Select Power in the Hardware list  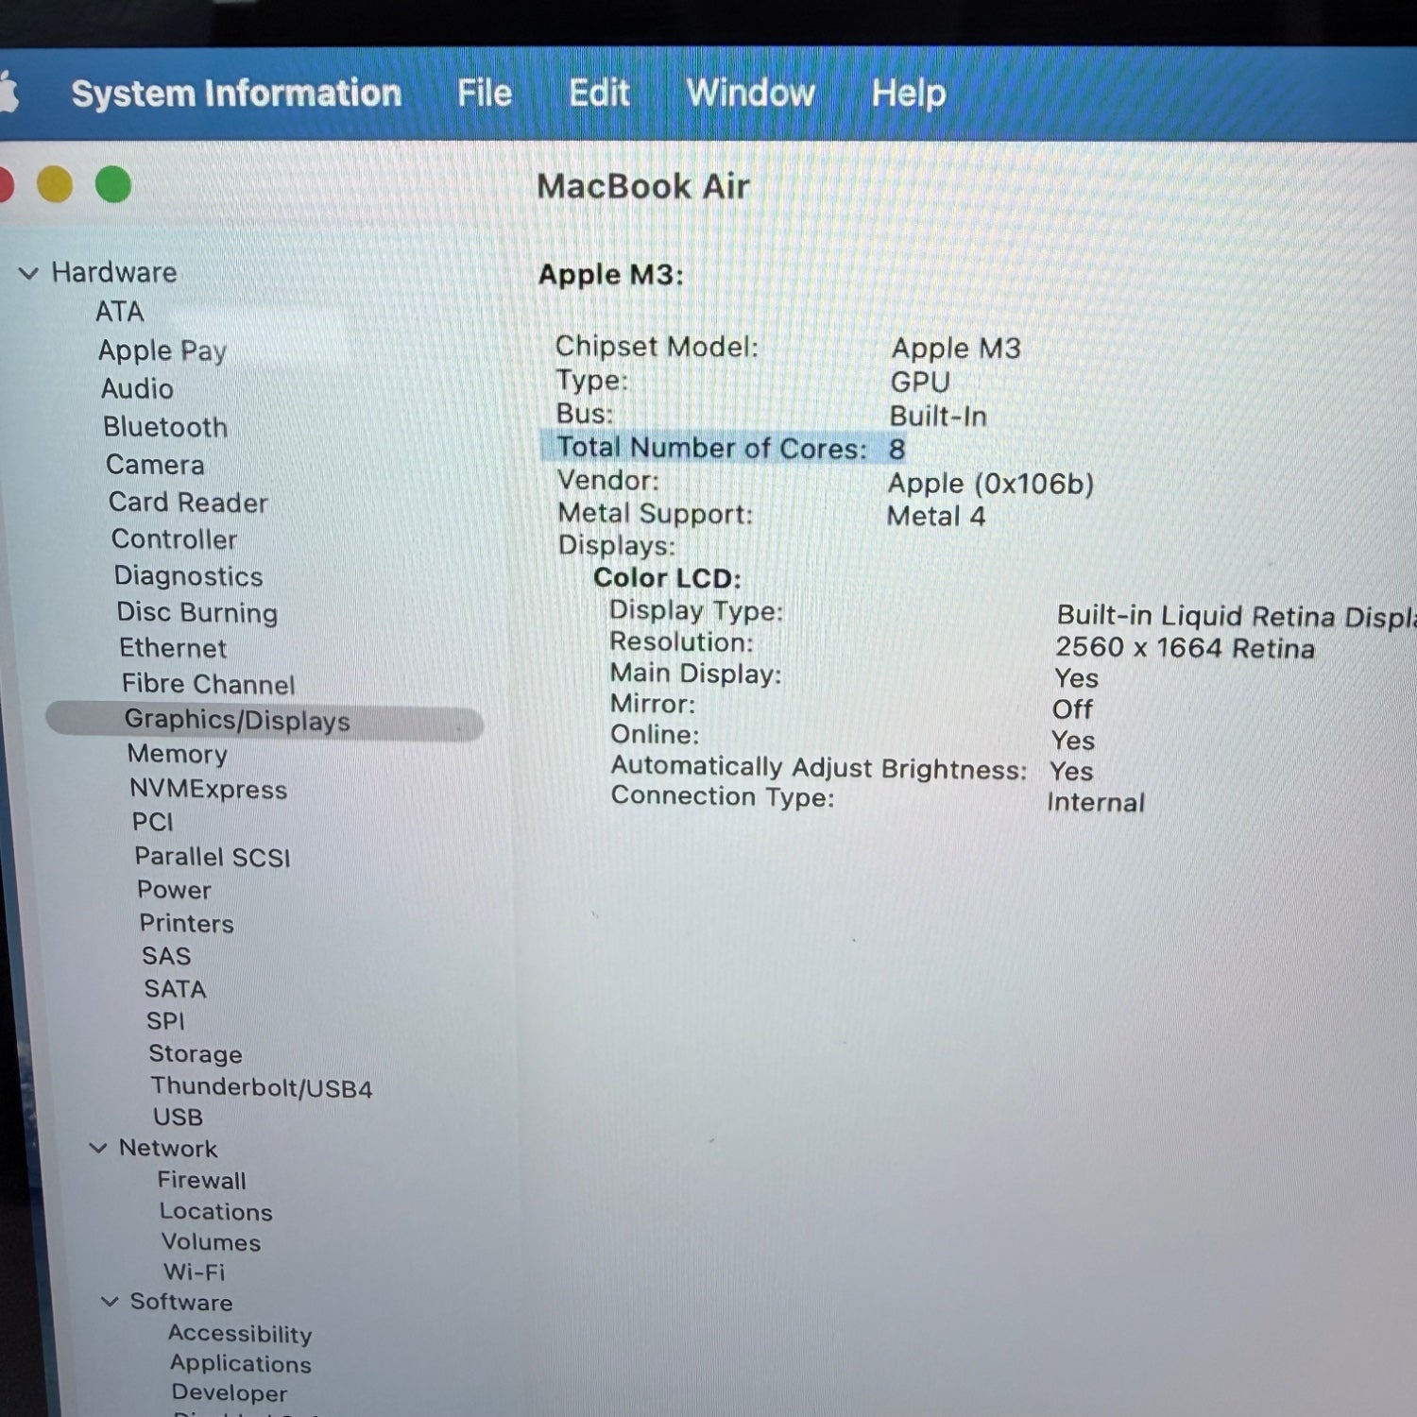(174, 890)
